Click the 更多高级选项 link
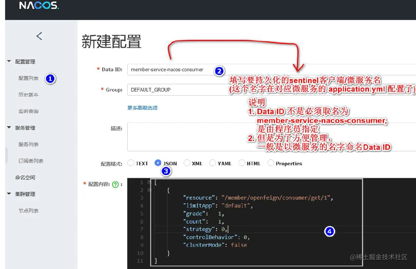This screenshot has width=416, height=269. point(142,108)
